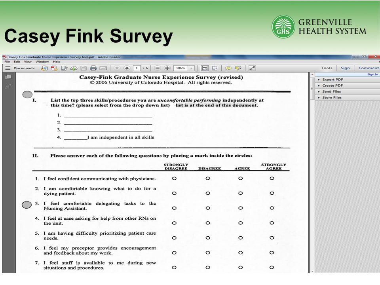The height and width of the screenshot is (285, 380).
Task: Click the fit one full page icon
Action: click(215, 68)
